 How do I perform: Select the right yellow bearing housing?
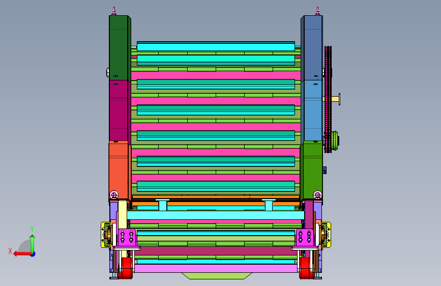pos(326,235)
